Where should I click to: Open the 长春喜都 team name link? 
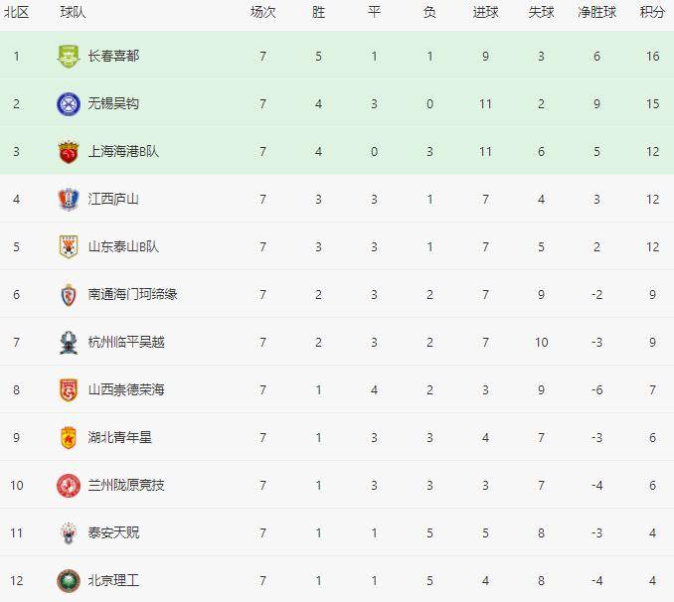pyautogui.click(x=113, y=56)
